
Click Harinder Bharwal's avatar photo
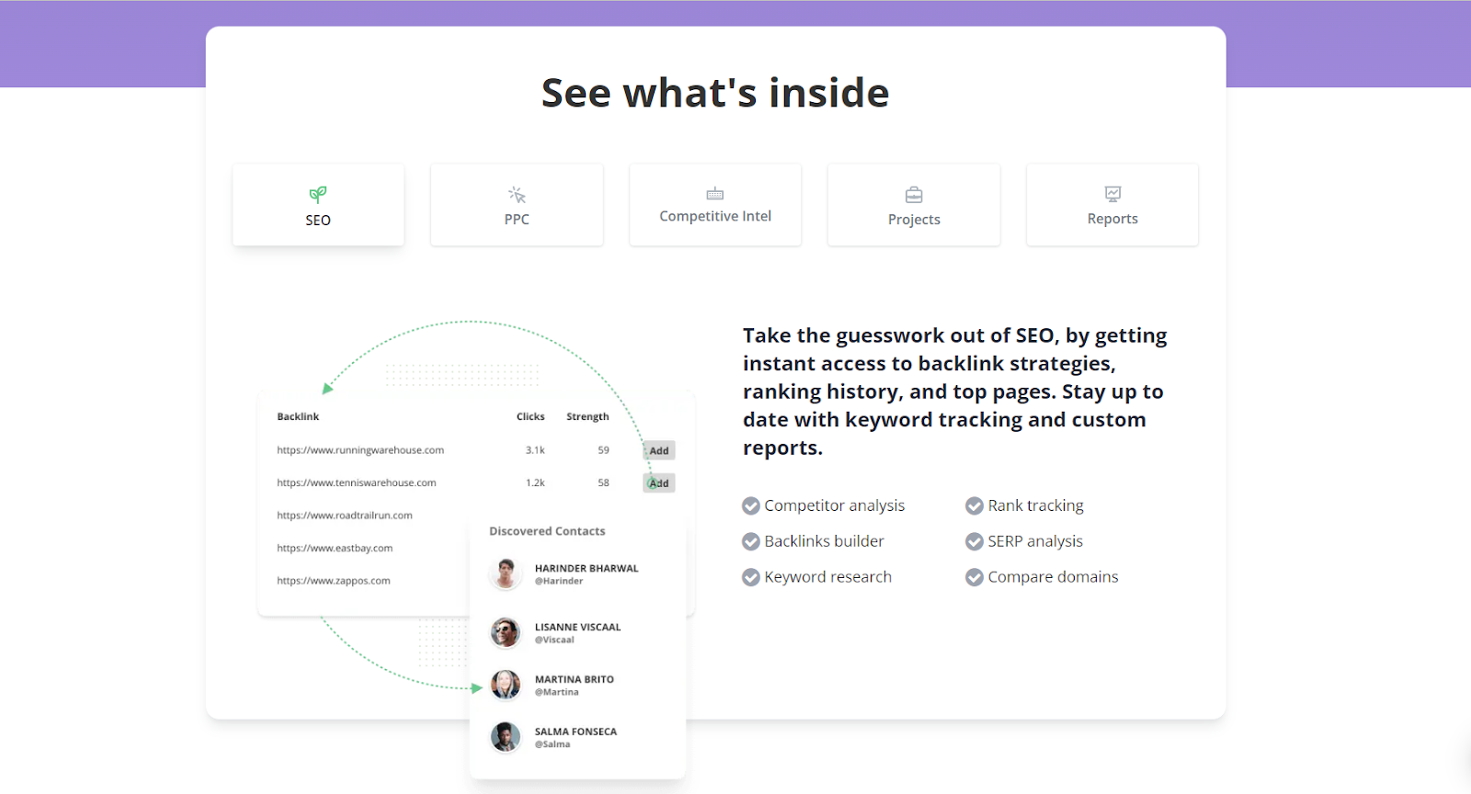tap(505, 573)
